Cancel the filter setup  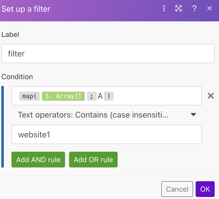177,189
